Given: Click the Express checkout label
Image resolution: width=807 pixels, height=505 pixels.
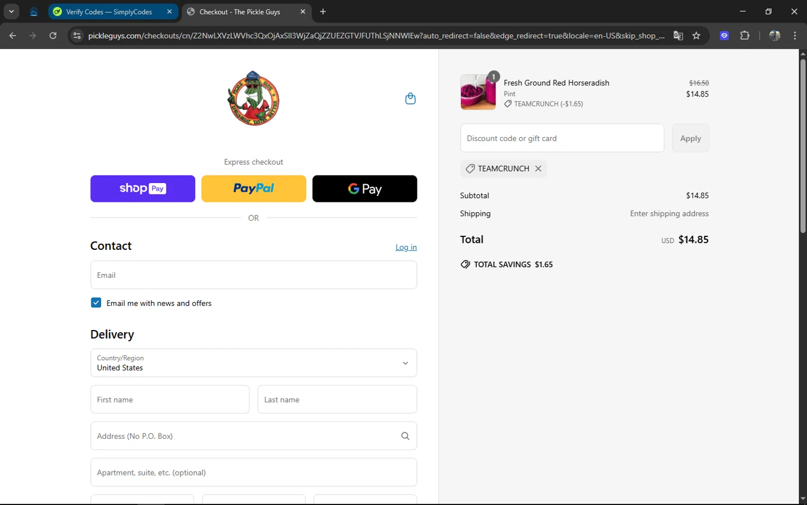Looking at the screenshot, I should point(253,162).
